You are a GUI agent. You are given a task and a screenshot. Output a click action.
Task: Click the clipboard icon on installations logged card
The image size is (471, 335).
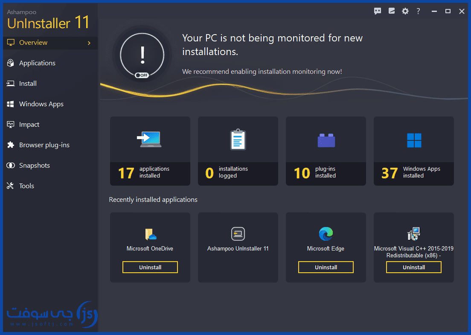pyautogui.click(x=238, y=140)
